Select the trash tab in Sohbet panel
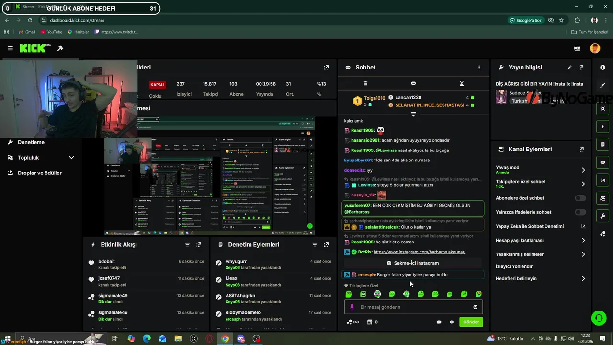613x345 pixels. click(x=365, y=83)
